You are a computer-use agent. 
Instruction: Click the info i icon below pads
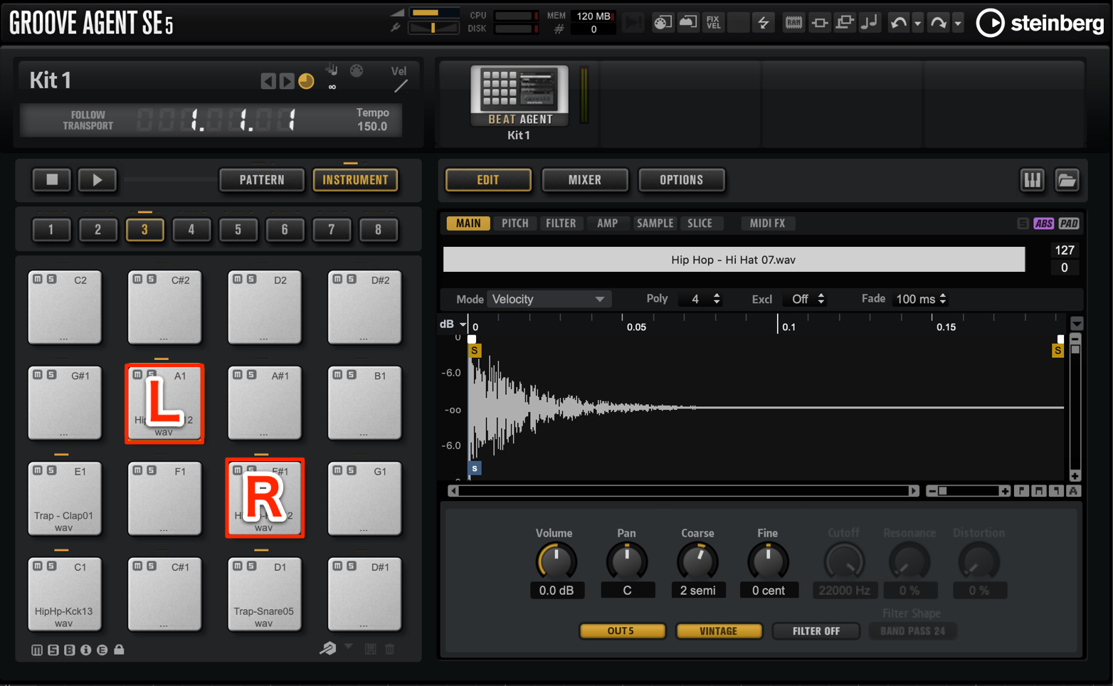coord(85,650)
